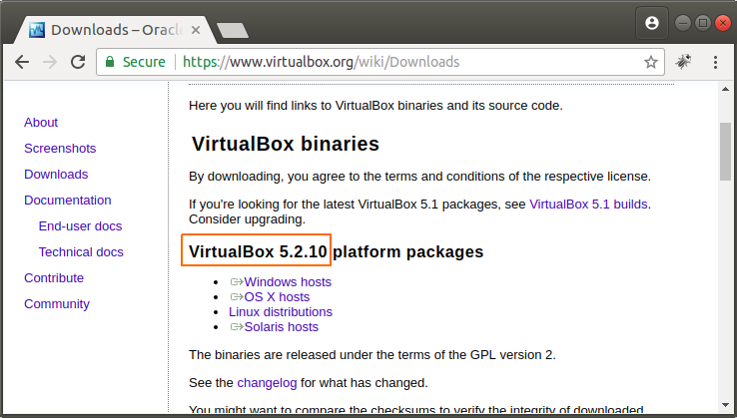
Task: Click the VirtualBox binaries heading
Action: 286,144
